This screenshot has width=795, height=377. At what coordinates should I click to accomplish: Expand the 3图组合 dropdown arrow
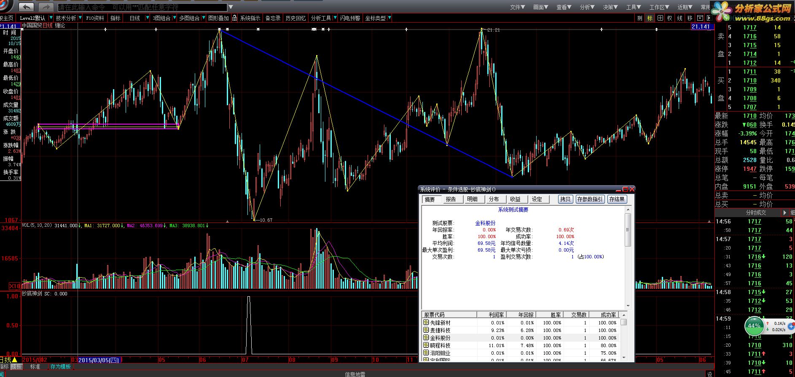[x=175, y=18]
